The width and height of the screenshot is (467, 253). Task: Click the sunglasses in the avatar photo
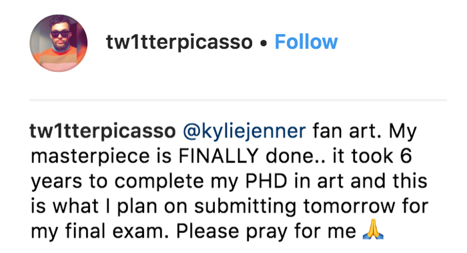point(61,34)
